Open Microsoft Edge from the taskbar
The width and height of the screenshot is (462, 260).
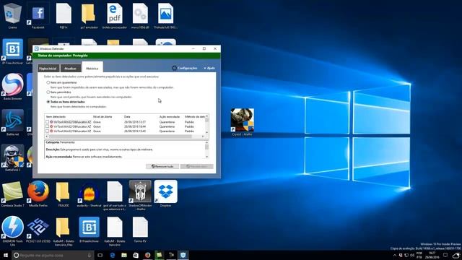(113, 255)
